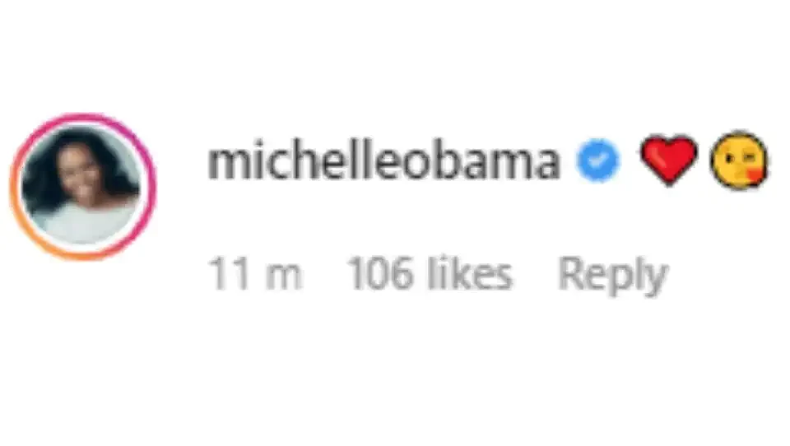790x446 pixels.
Task: Open the commenter's circular avatar
Action: click(x=82, y=187)
